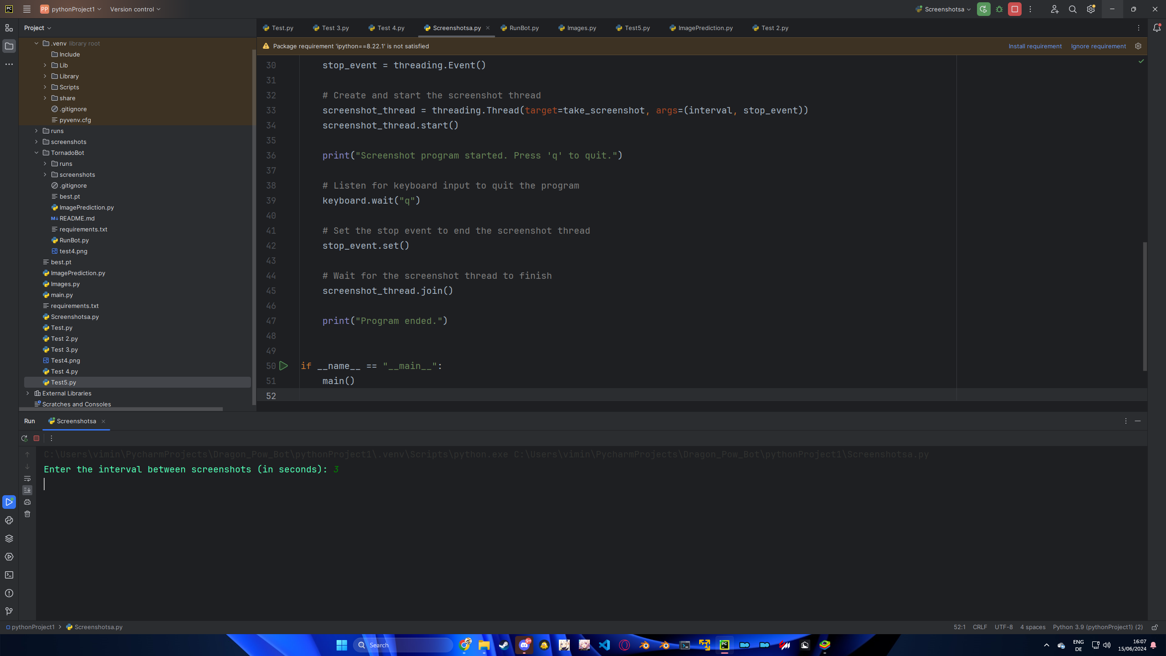Click the editor vertical scrollbar

(1145, 305)
